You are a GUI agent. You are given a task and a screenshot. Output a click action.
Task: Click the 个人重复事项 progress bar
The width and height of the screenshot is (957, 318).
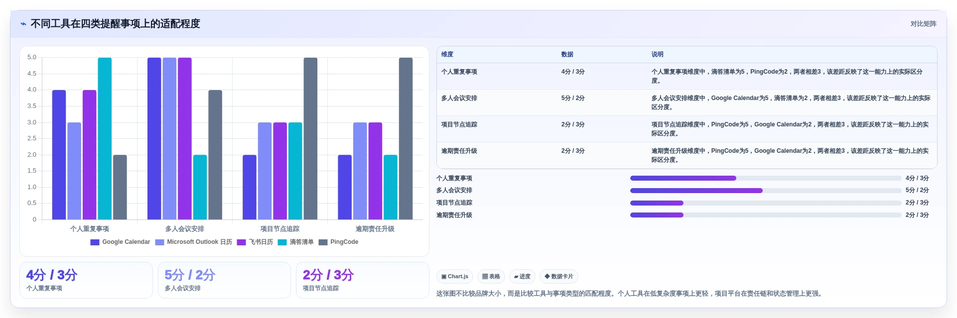coord(766,178)
